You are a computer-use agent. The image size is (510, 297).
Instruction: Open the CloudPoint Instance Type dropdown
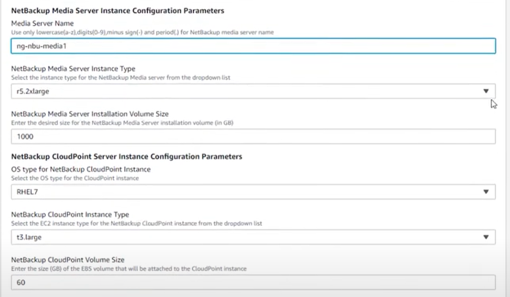253,237
